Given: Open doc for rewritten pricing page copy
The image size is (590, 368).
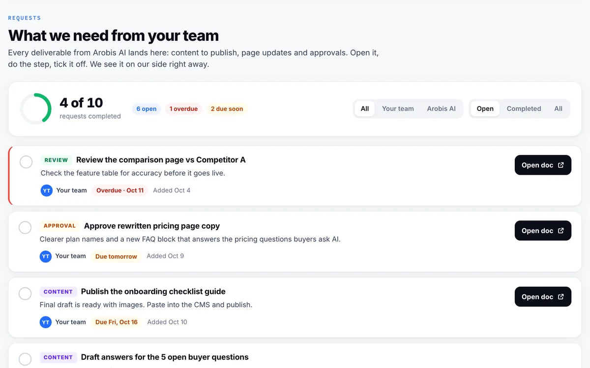Looking at the screenshot, I should click(x=543, y=231).
